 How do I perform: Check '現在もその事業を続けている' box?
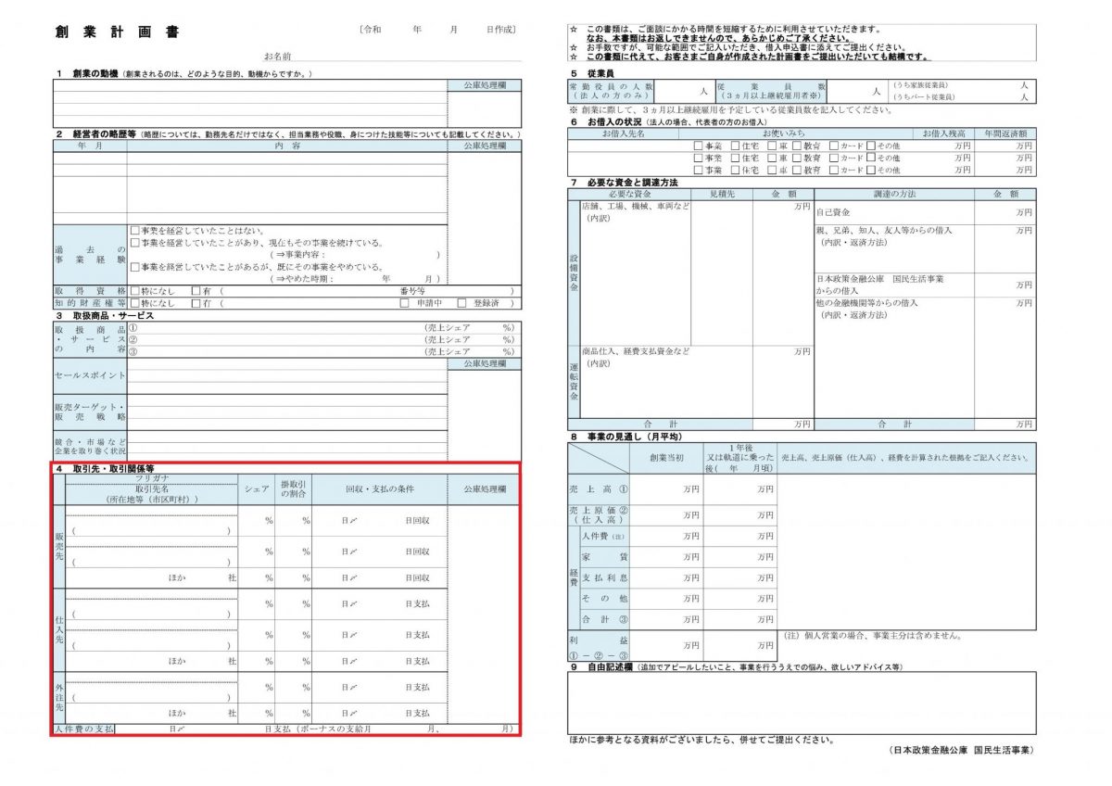[x=135, y=243]
